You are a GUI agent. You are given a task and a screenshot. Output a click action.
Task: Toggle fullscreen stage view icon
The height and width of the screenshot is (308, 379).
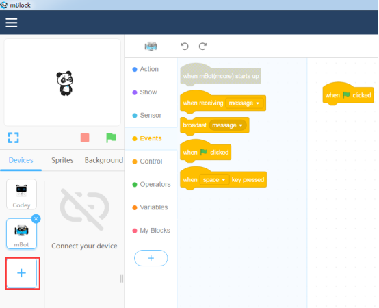pyautogui.click(x=13, y=138)
